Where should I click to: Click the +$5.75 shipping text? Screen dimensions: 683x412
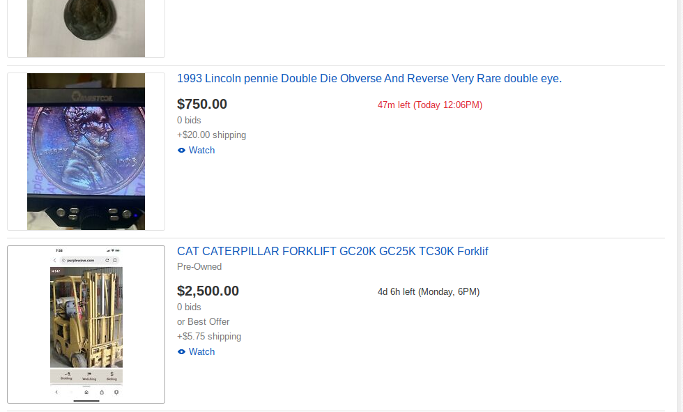[x=209, y=337]
